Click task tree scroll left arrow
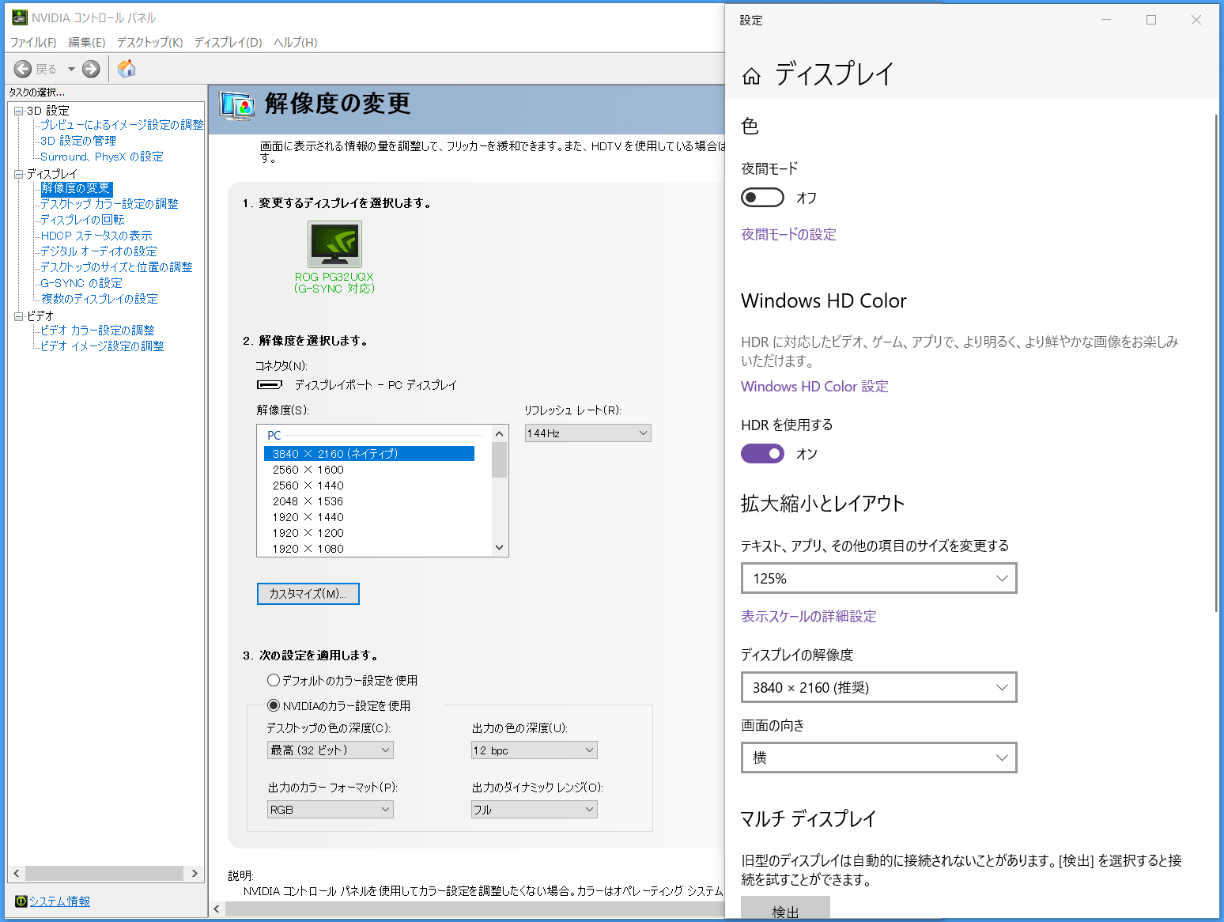The height and width of the screenshot is (922, 1224). (17, 874)
